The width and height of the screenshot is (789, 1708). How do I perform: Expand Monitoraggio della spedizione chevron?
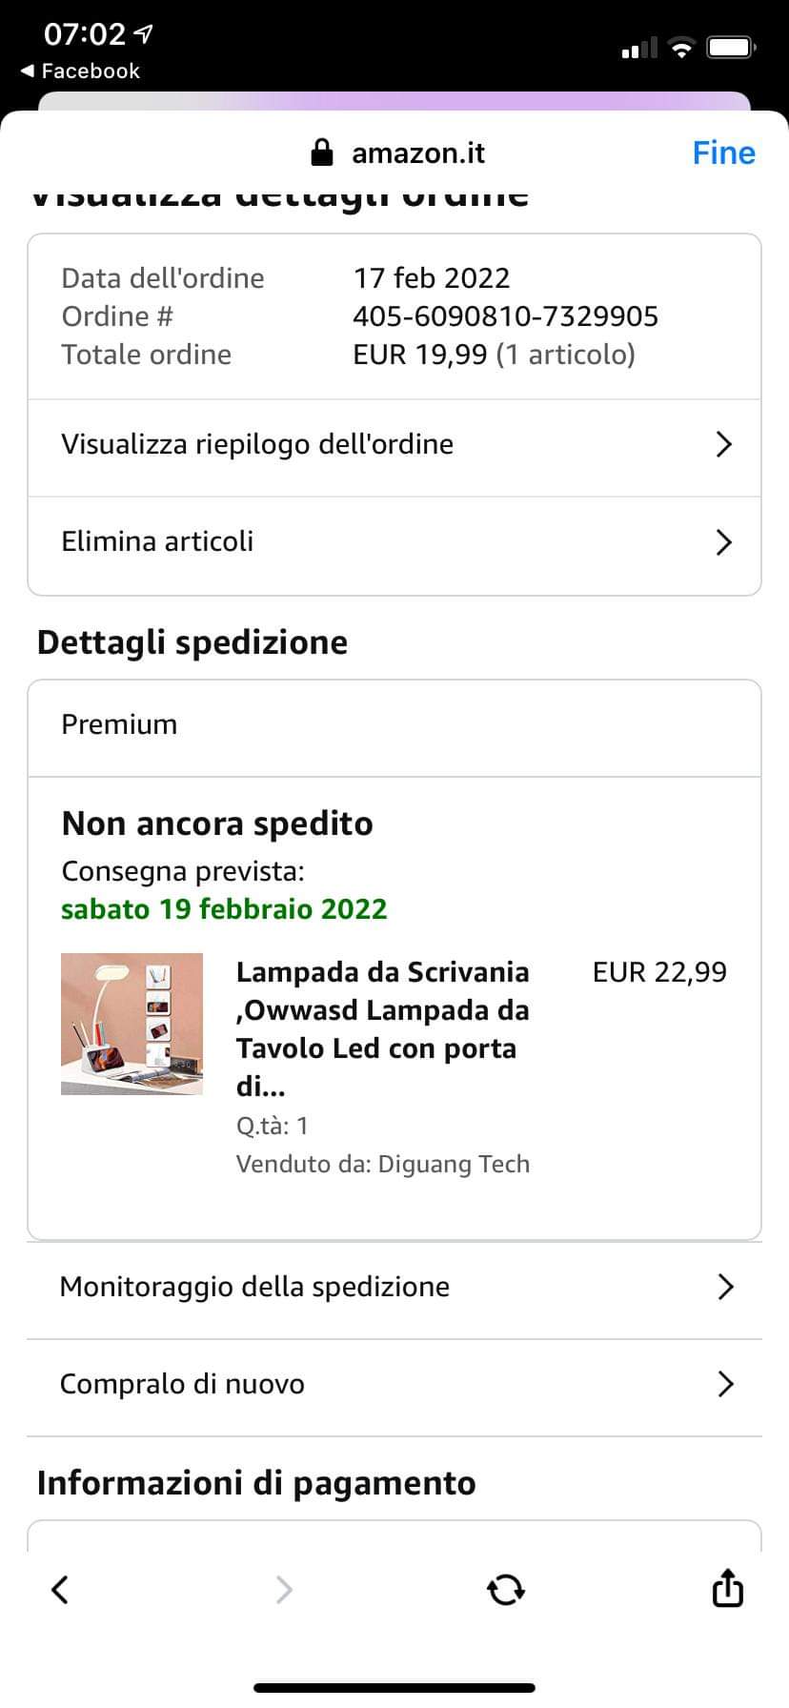[725, 1287]
